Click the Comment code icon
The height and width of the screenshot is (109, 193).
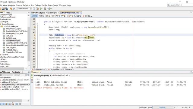(89, 16)
